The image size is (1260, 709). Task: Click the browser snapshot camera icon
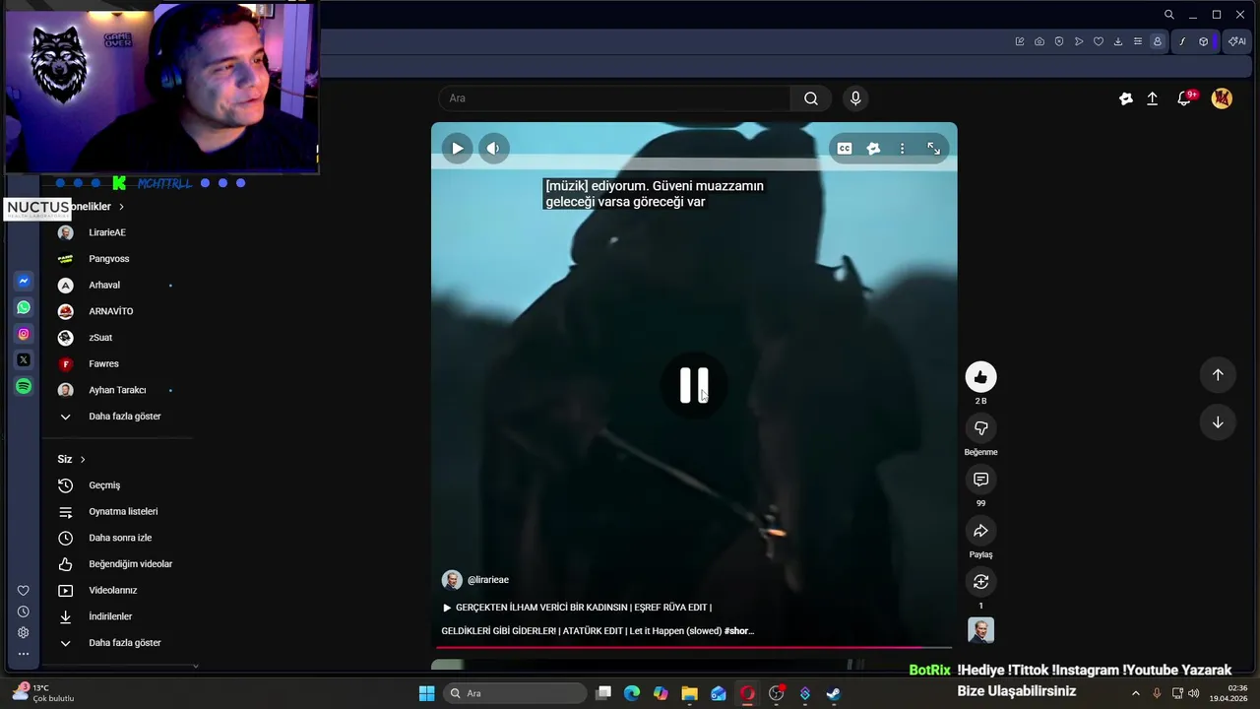(1039, 41)
